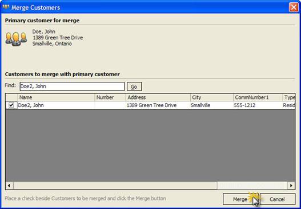Sort by the Number column header

(110, 97)
